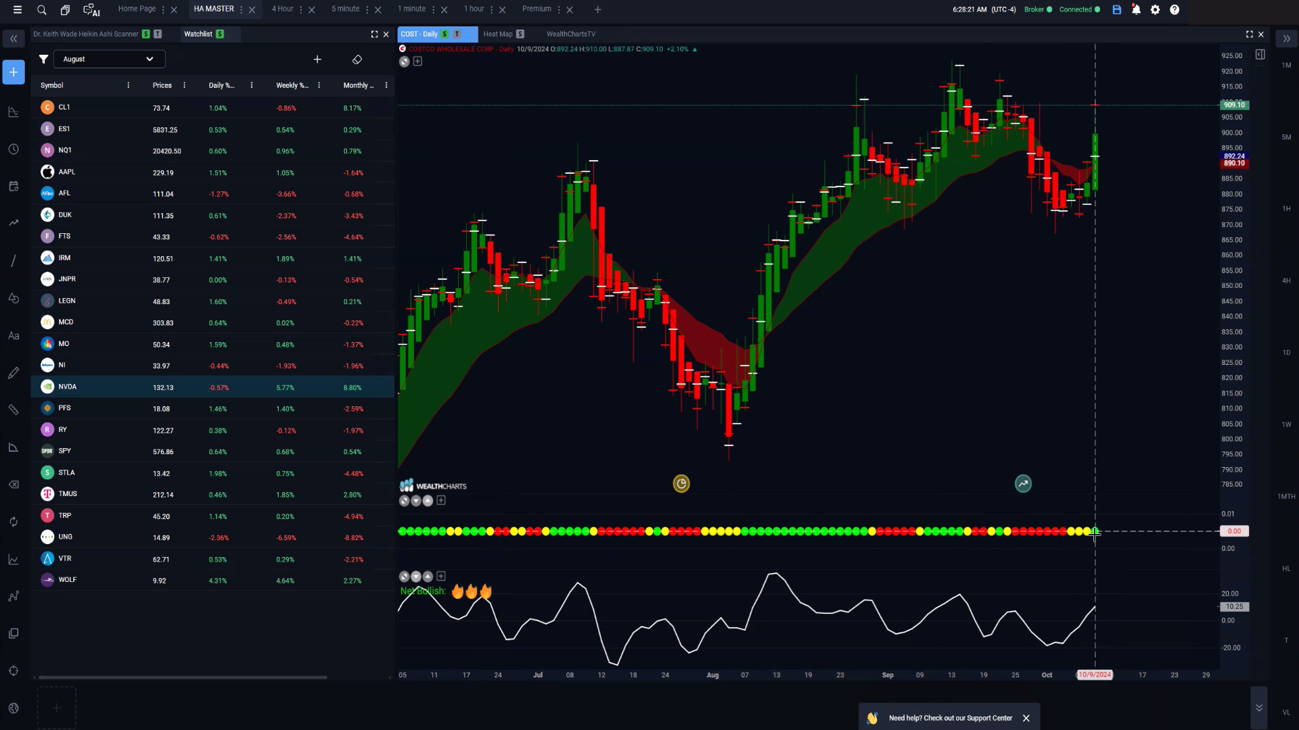Select the NVDA row in watchlist
The width and height of the screenshot is (1299, 730).
coord(212,387)
